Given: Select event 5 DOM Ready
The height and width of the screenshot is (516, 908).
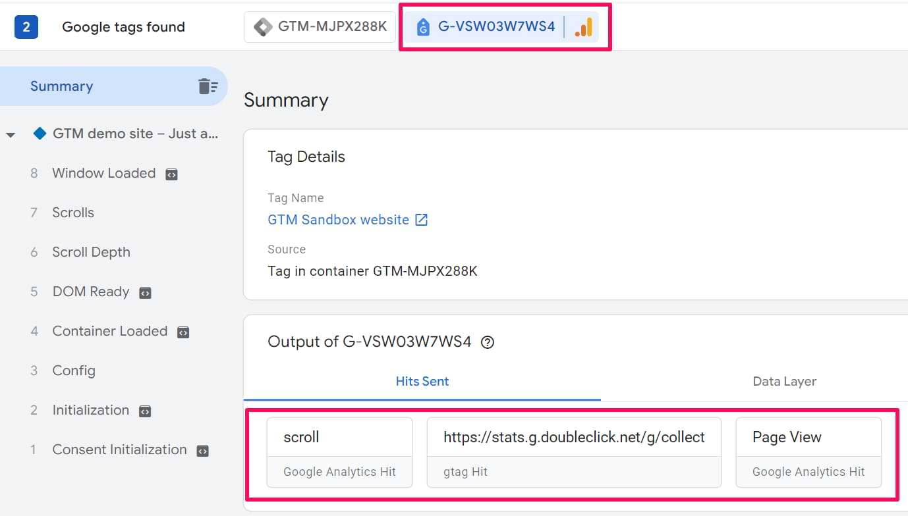Looking at the screenshot, I should pyautogui.click(x=90, y=292).
